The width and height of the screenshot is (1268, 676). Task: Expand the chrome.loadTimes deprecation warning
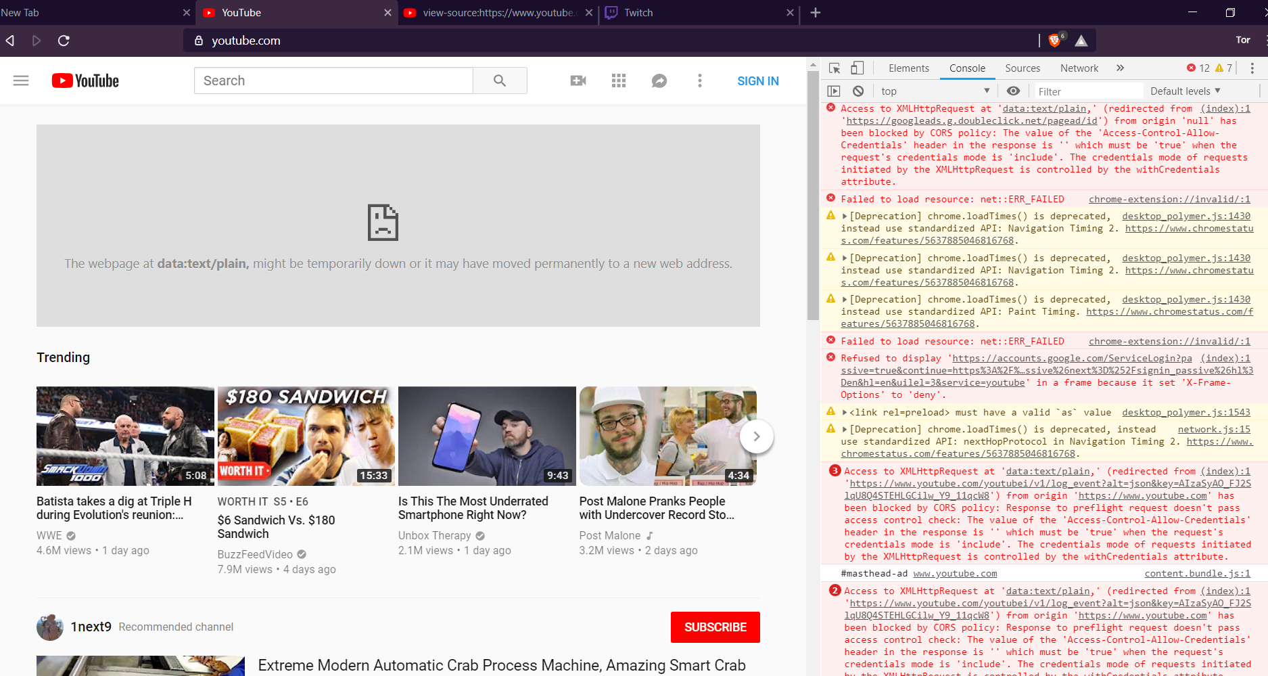coord(844,215)
